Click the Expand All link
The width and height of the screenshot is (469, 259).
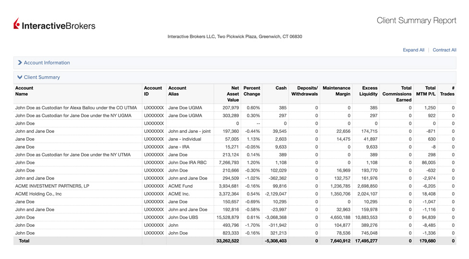coord(413,50)
